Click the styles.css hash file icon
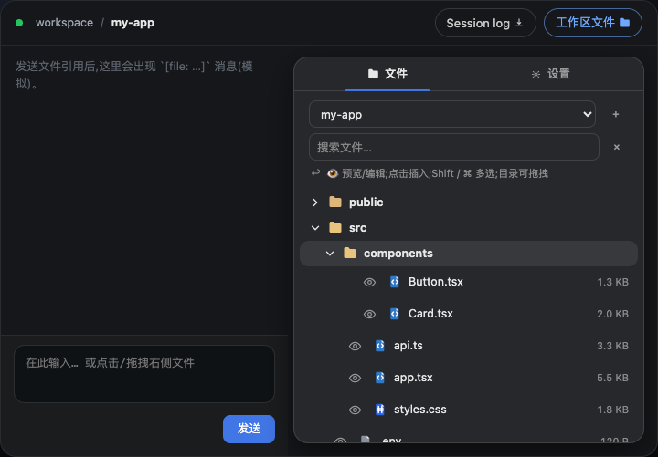658x457 pixels. pyautogui.click(x=380, y=410)
